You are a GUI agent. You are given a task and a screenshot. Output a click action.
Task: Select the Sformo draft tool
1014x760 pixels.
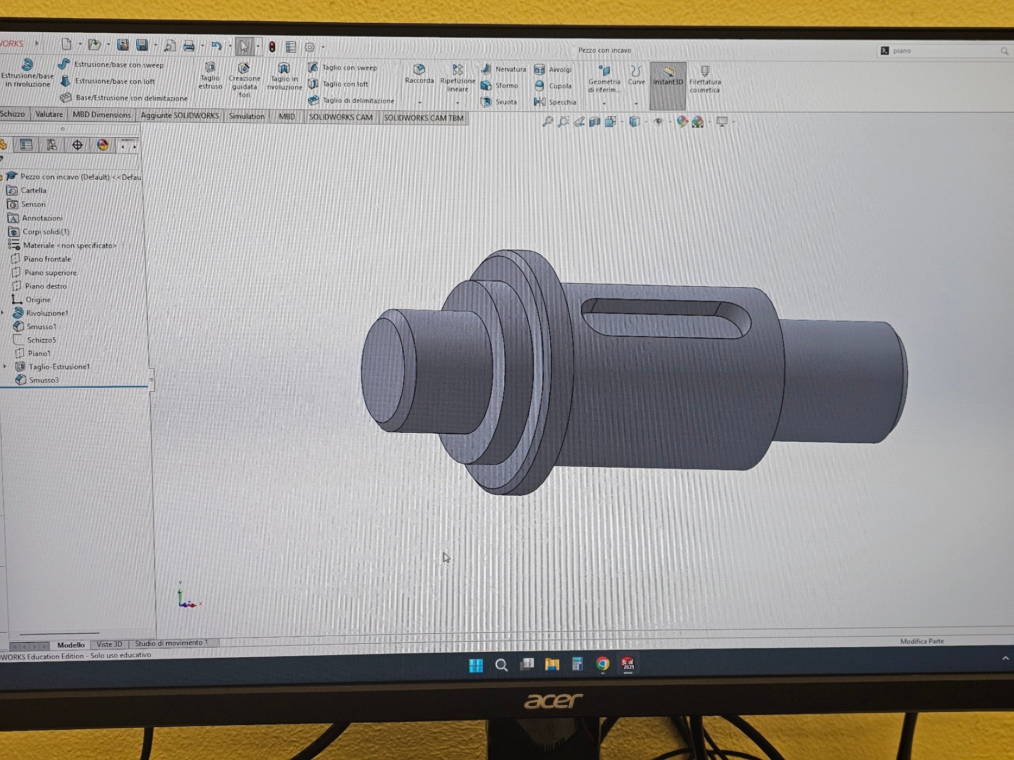(500, 86)
